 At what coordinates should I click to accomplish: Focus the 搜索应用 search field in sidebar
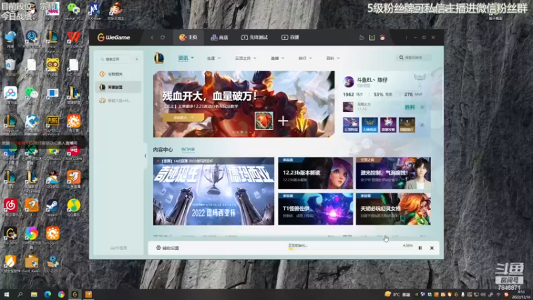coord(115,59)
